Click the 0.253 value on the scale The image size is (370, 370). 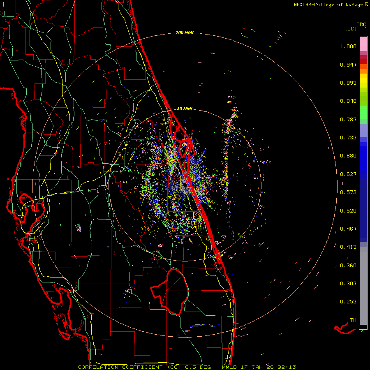click(x=348, y=302)
